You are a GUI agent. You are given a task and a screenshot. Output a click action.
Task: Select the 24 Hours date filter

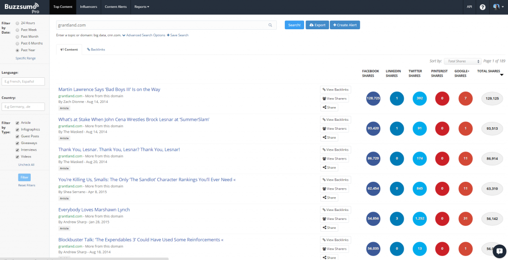point(17,23)
